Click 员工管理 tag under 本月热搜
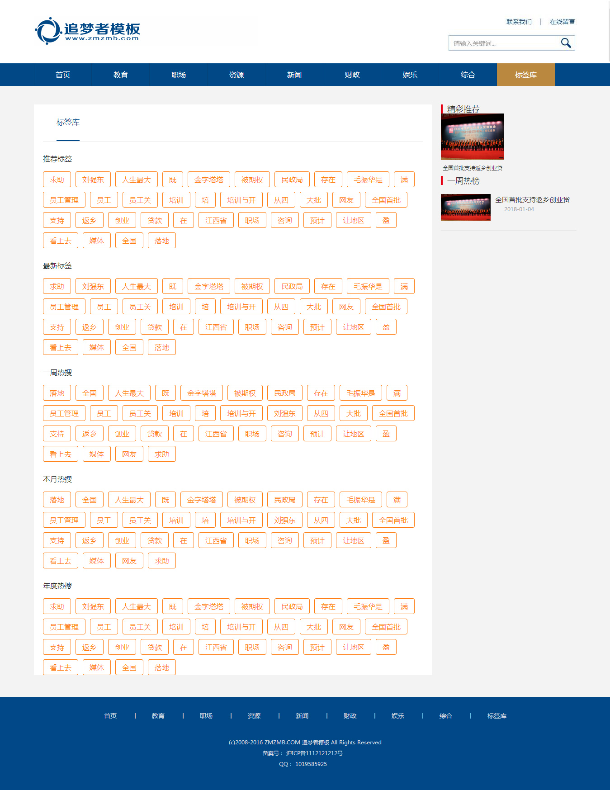 tap(64, 520)
